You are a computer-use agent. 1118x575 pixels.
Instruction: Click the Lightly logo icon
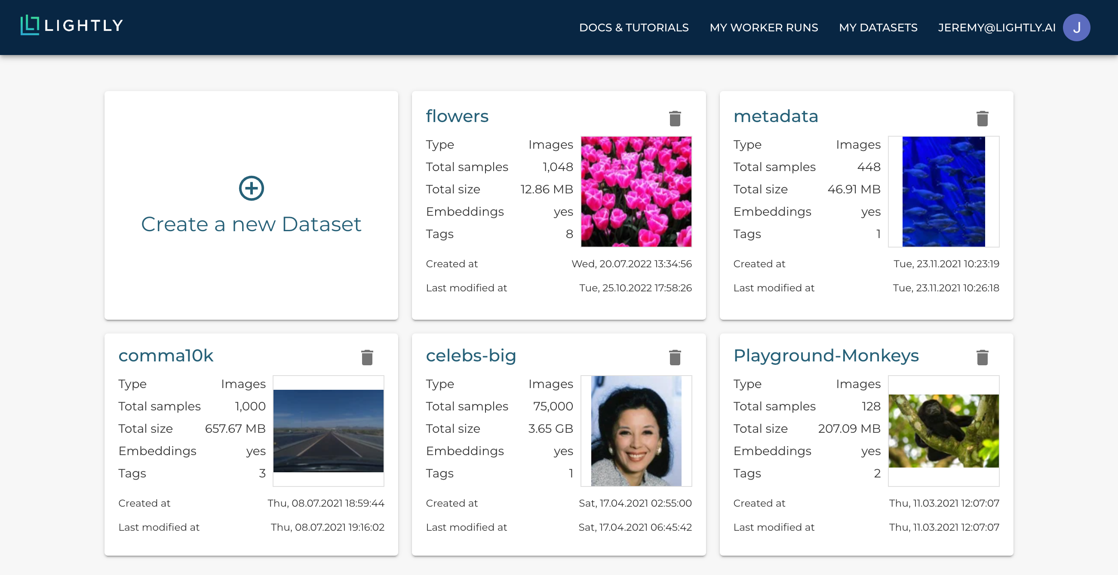[30, 25]
